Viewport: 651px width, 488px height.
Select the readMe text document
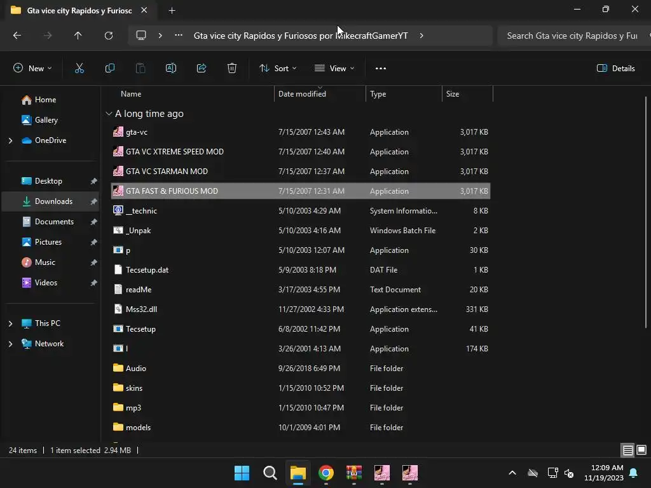pos(301,290)
